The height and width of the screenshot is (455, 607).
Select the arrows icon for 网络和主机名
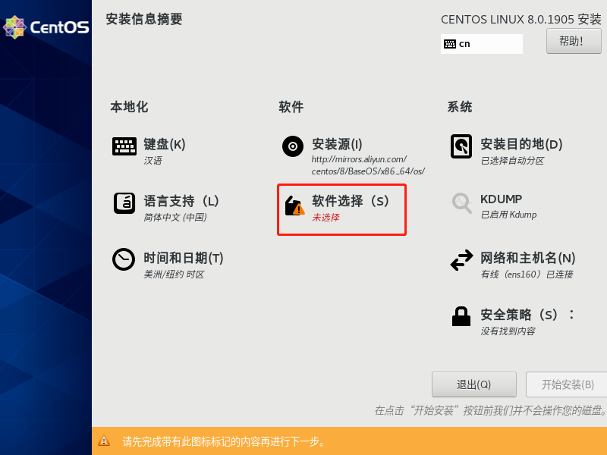461,260
